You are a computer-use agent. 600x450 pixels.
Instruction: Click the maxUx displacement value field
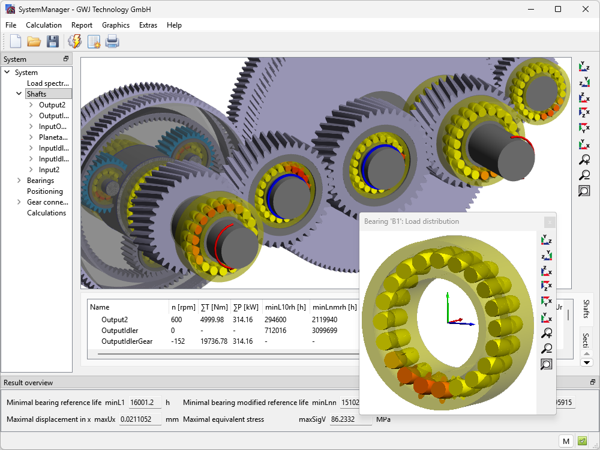(140, 419)
